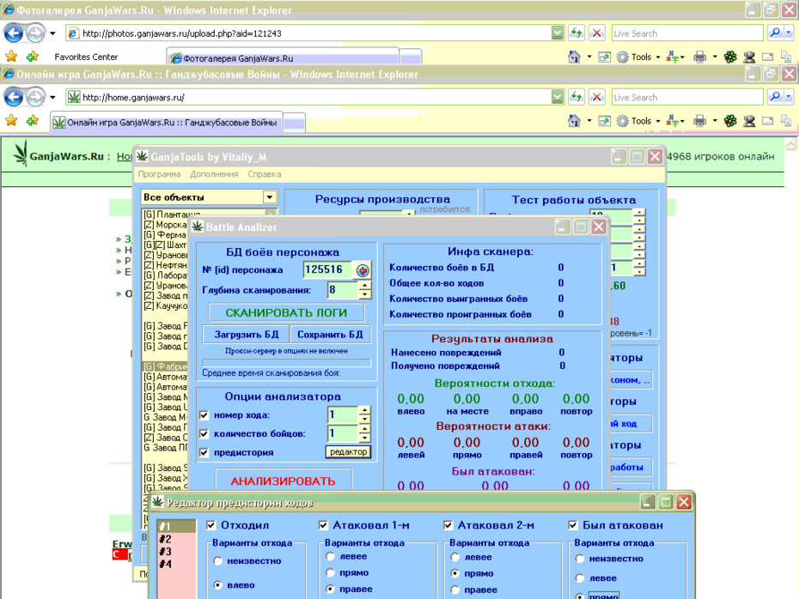Click the translate icon in Фотогалерея window toolbar
The height and width of the screenshot is (599, 799).
tap(673, 57)
